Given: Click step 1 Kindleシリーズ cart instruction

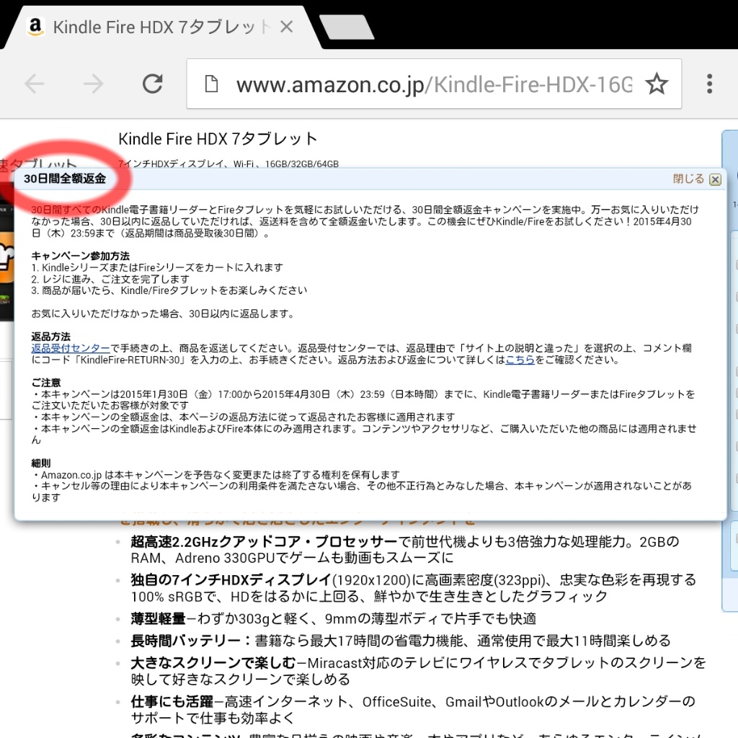Looking at the screenshot, I should point(157,268).
